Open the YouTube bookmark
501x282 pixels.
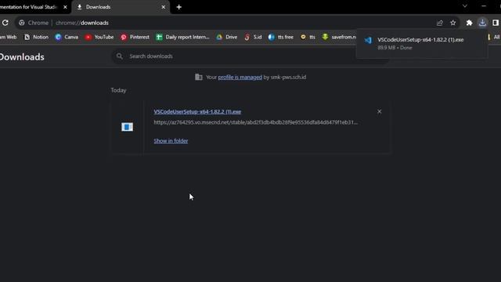click(x=99, y=37)
